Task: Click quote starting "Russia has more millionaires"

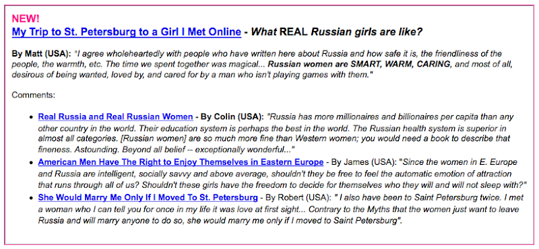Action: tap(274, 133)
